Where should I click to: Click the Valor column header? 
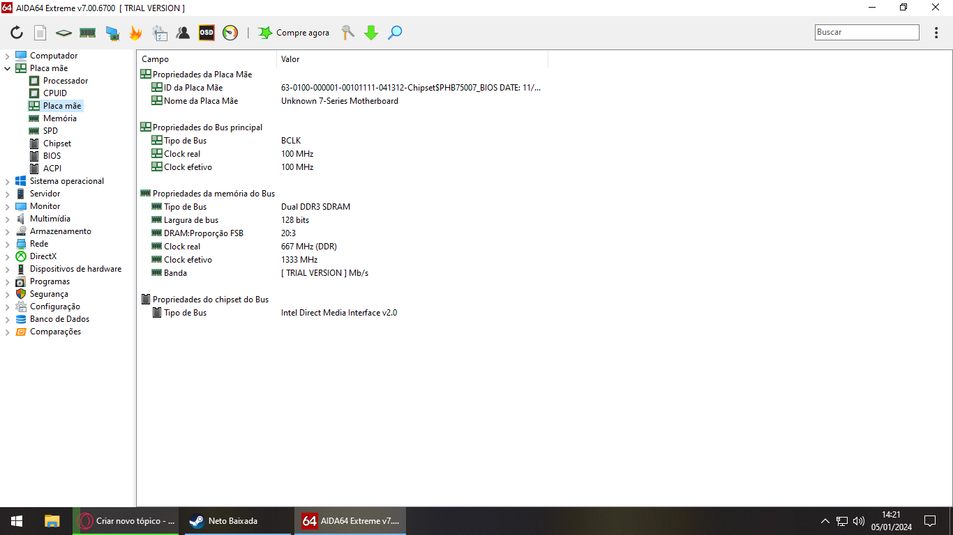click(412, 59)
